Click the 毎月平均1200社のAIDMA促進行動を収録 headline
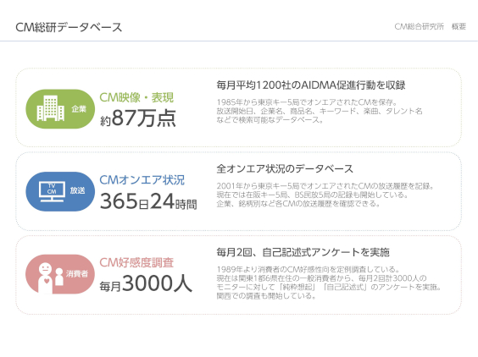 click(x=311, y=85)
